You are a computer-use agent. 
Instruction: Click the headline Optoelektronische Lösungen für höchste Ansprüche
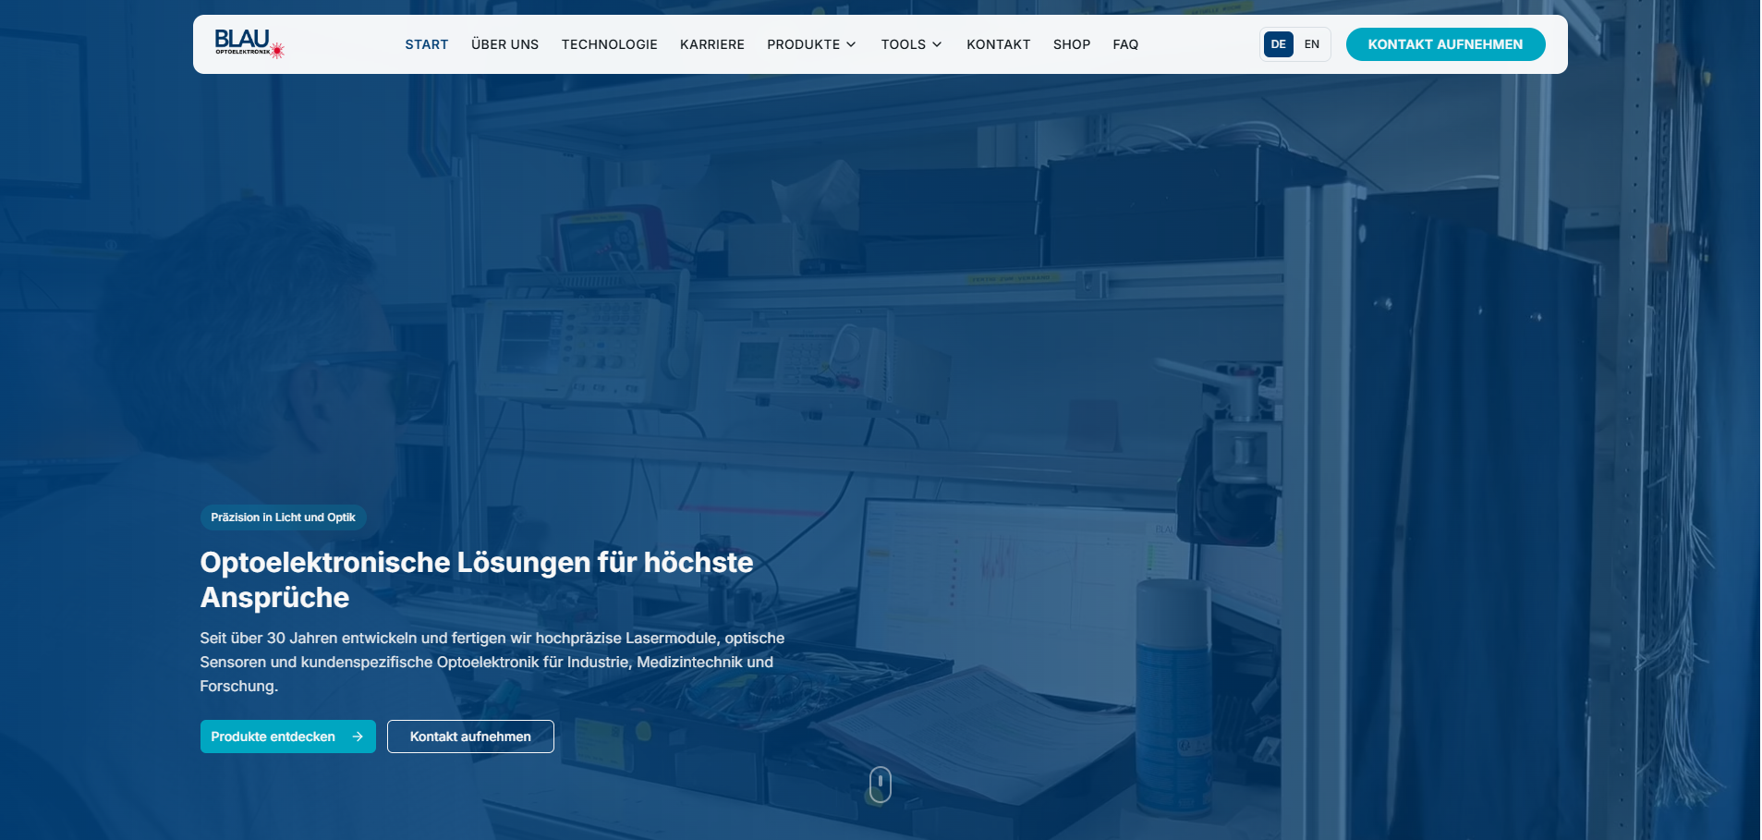tap(477, 579)
